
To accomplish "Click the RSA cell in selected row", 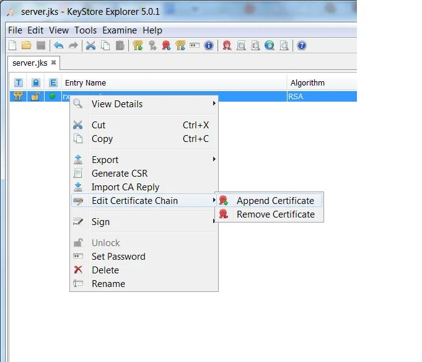I will (x=322, y=96).
